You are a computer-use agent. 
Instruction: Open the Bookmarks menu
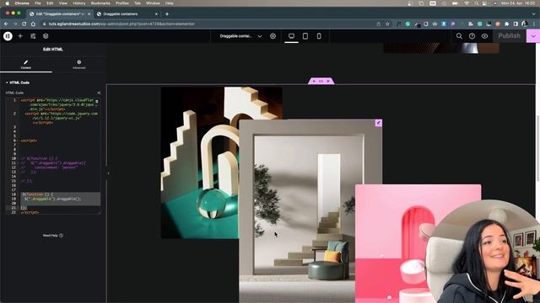point(100,3)
